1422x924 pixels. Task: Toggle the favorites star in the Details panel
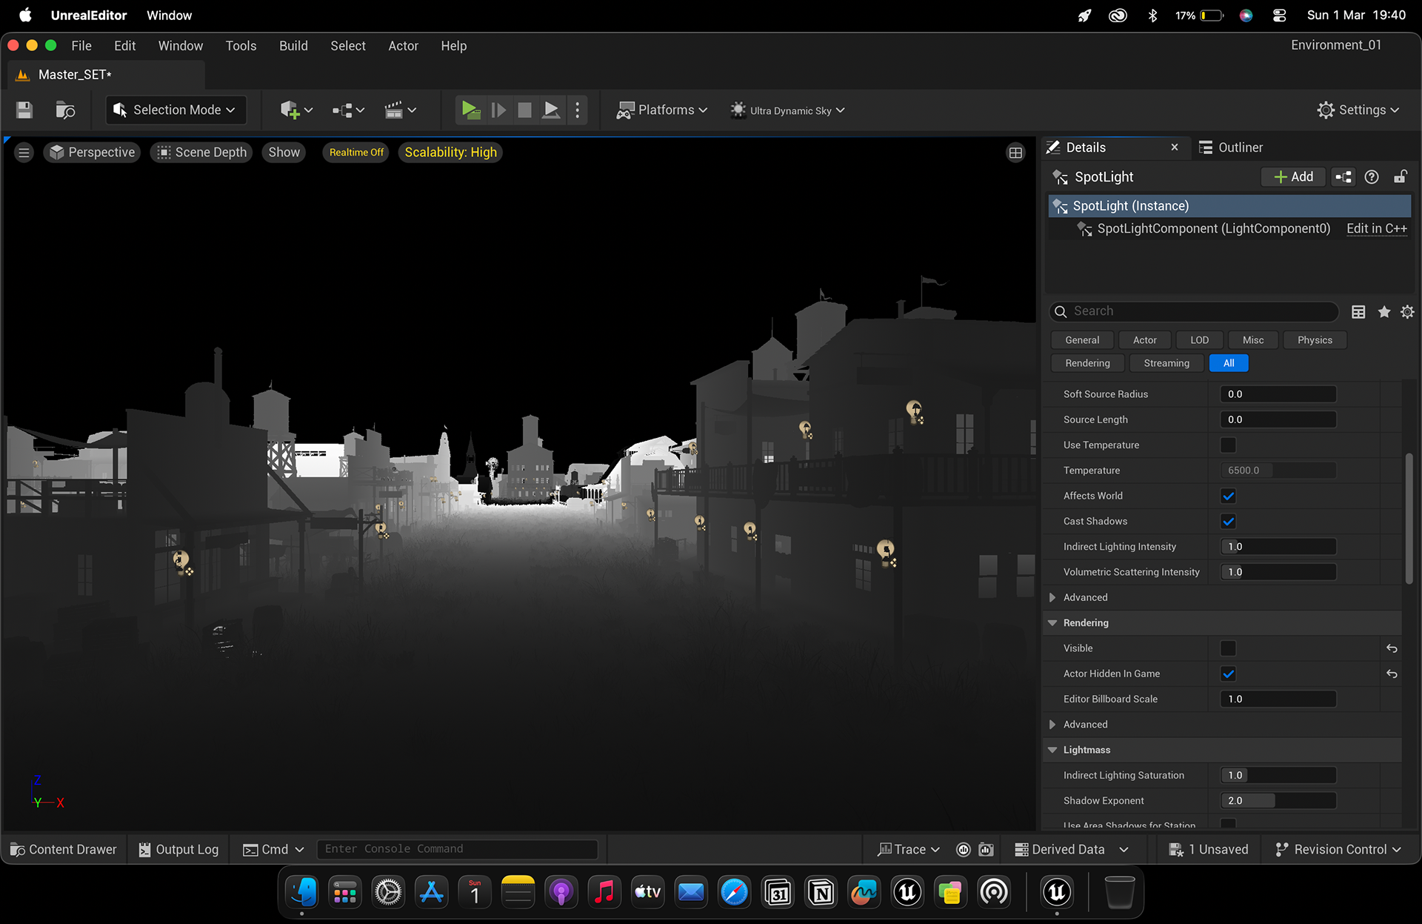coord(1383,312)
